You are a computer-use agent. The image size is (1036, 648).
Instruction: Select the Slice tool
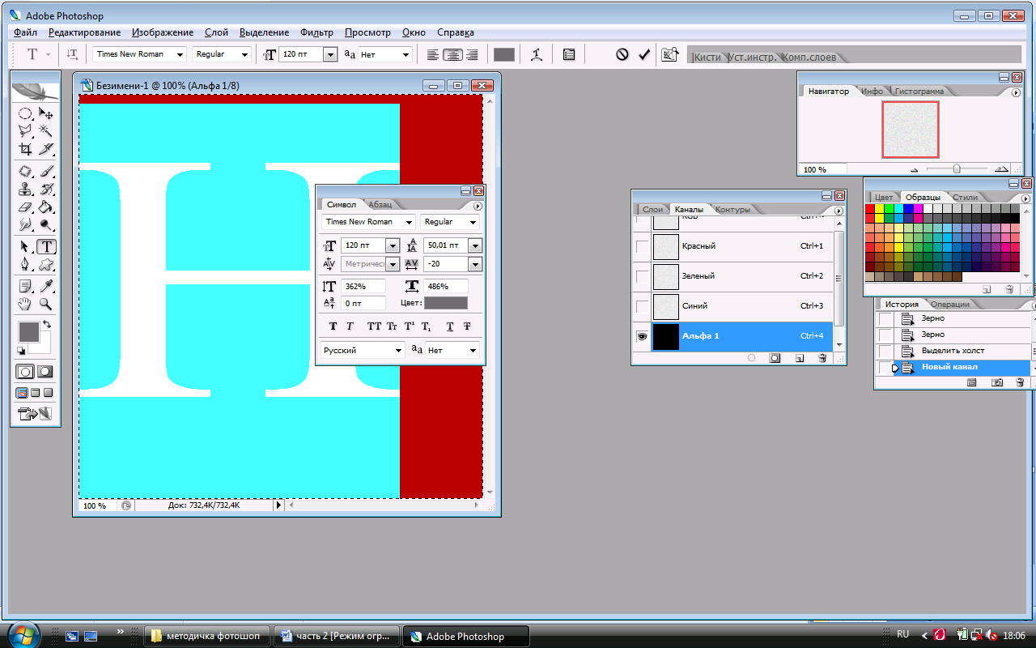pos(46,149)
